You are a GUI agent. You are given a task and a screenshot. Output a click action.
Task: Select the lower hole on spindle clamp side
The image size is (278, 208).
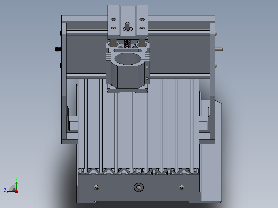147,79
